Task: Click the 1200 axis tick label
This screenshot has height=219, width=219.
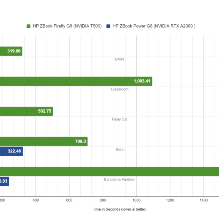Action: coord(170,200)
